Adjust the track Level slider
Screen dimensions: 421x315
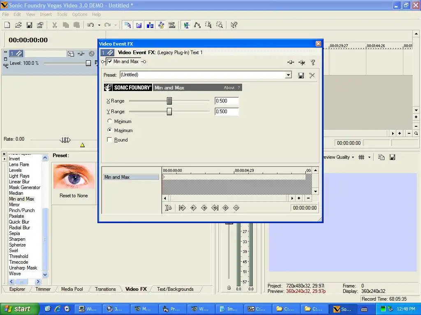(88, 63)
